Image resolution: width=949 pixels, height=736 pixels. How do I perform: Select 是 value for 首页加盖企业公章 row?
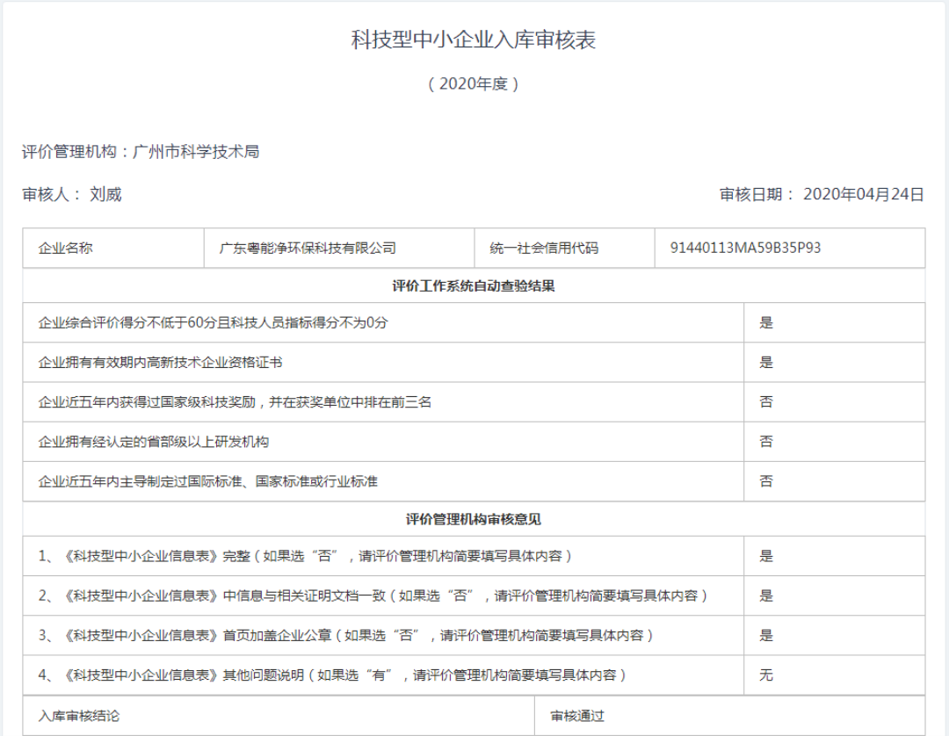tap(766, 635)
